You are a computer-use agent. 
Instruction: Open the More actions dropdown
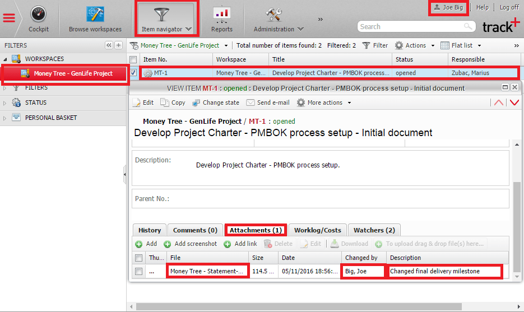click(324, 103)
